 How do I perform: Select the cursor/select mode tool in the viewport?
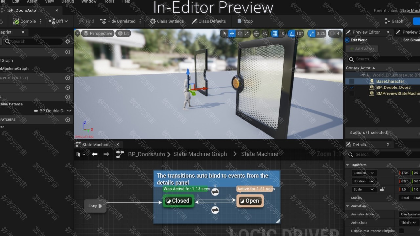tap(225, 33)
